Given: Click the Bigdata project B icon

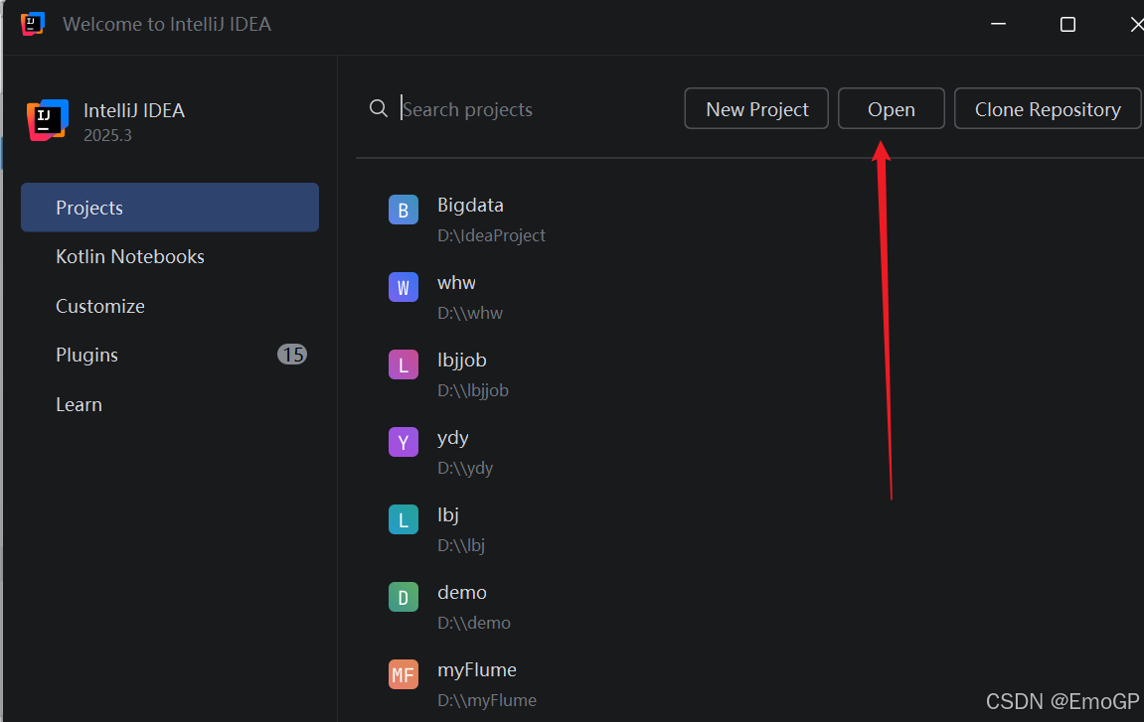Looking at the screenshot, I should (404, 210).
